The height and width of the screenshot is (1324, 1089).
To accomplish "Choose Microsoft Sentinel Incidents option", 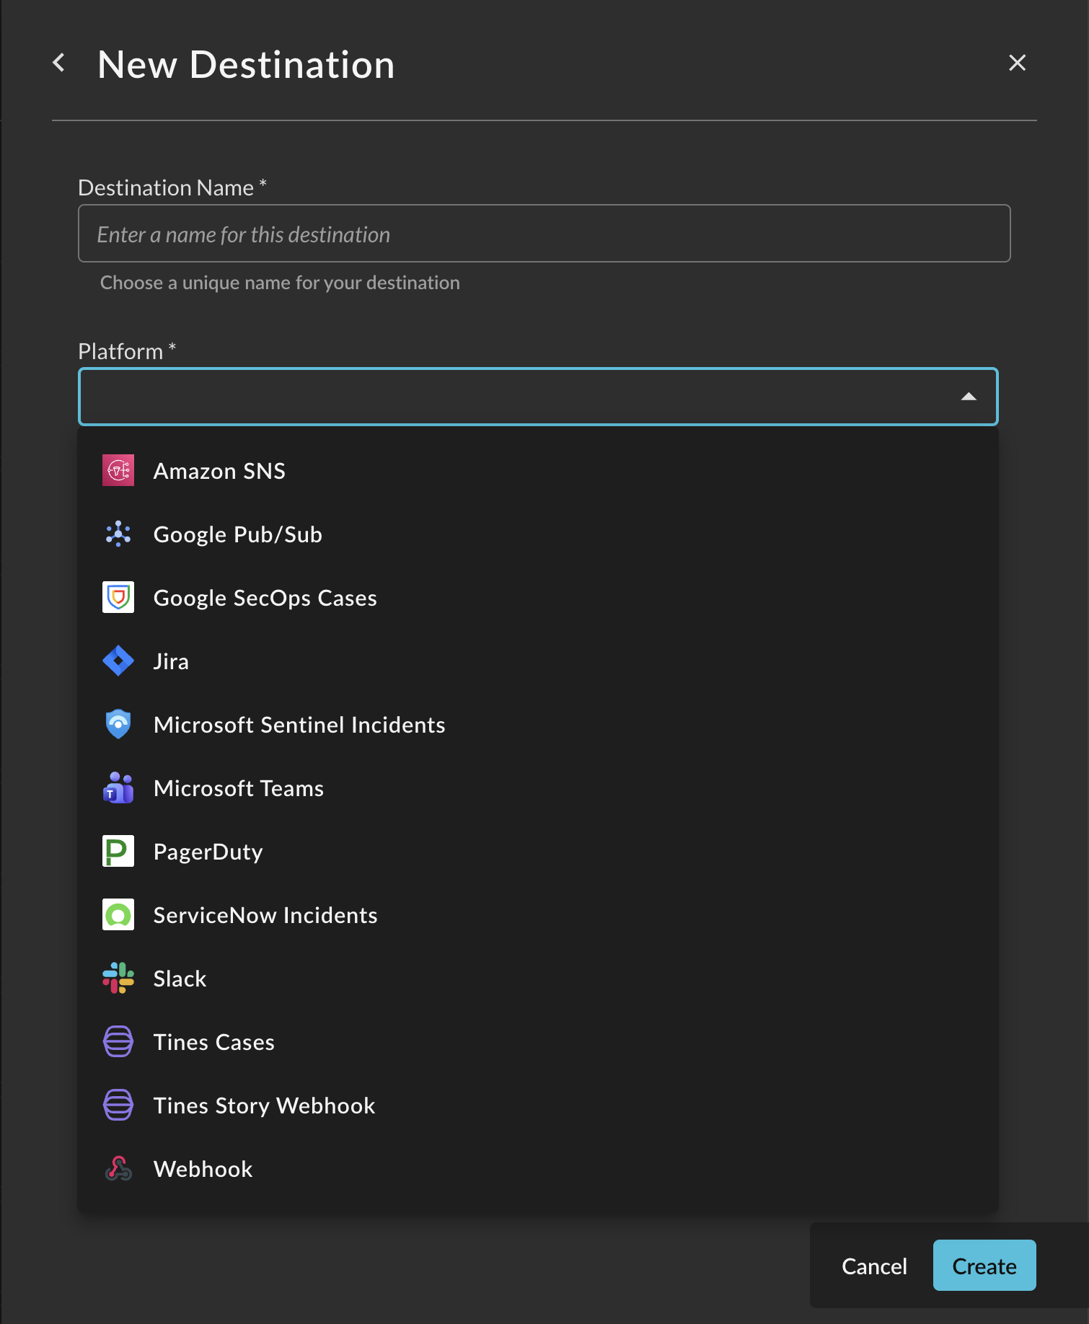I will coord(538,725).
